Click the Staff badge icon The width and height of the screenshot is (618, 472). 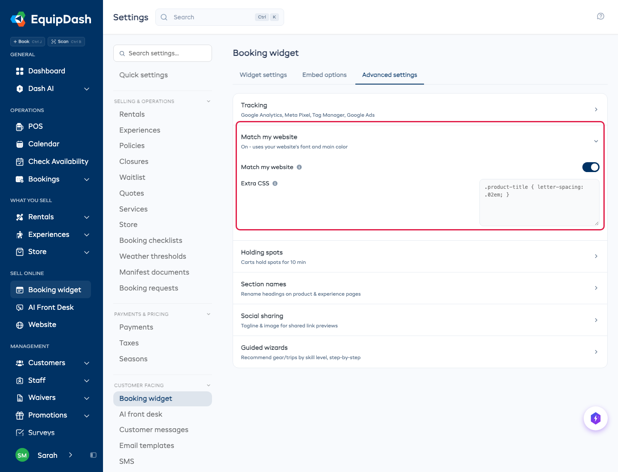coord(20,381)
